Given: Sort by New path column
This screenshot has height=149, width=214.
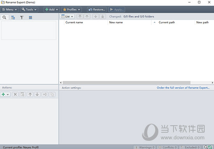Looking at the screenshot, I should pyautogui.click(x=204, y=23).
